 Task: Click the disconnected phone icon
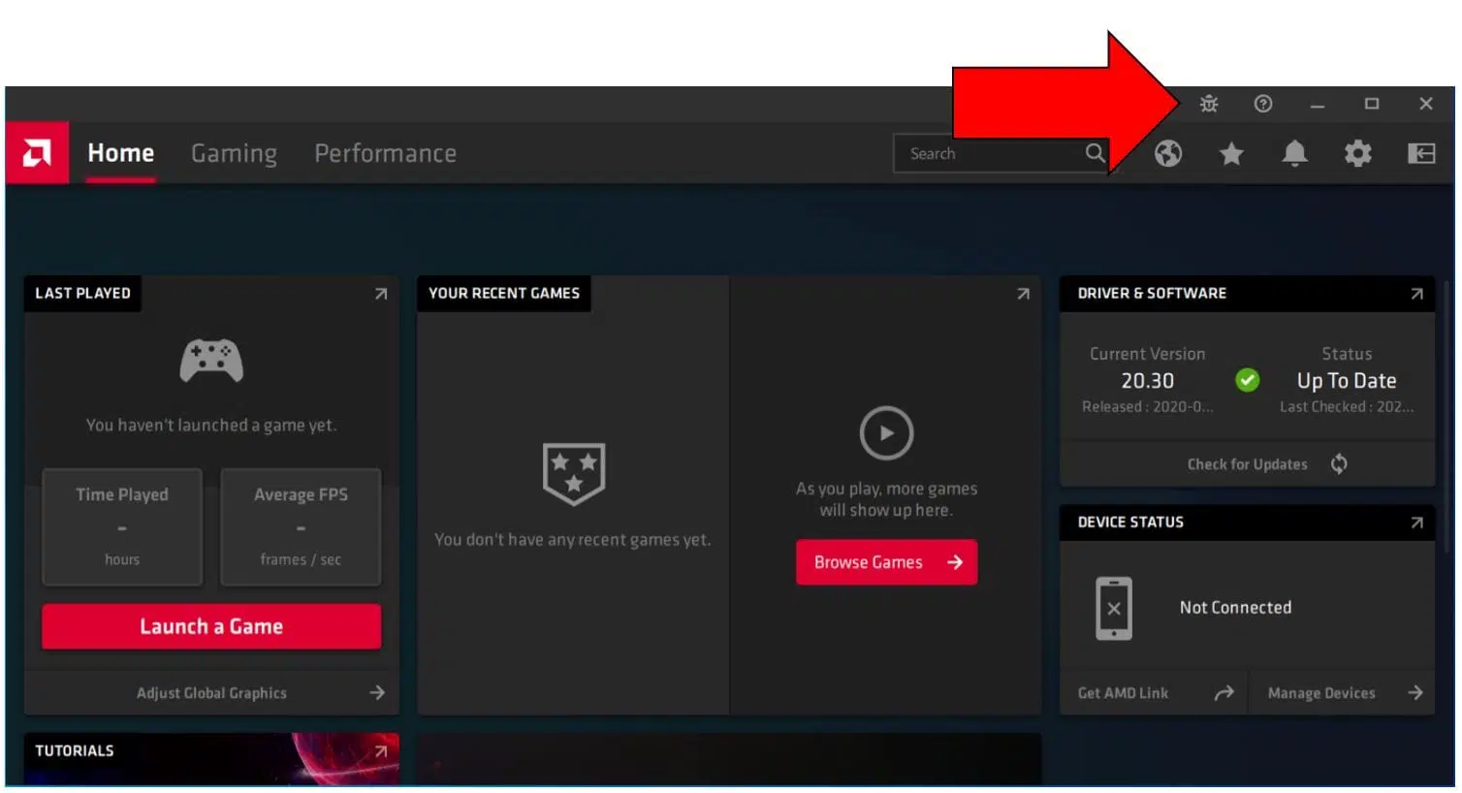tap(1114, 608)
